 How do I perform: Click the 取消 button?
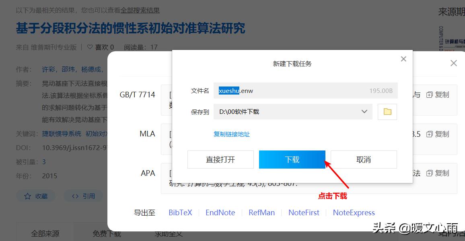[364, 159]
